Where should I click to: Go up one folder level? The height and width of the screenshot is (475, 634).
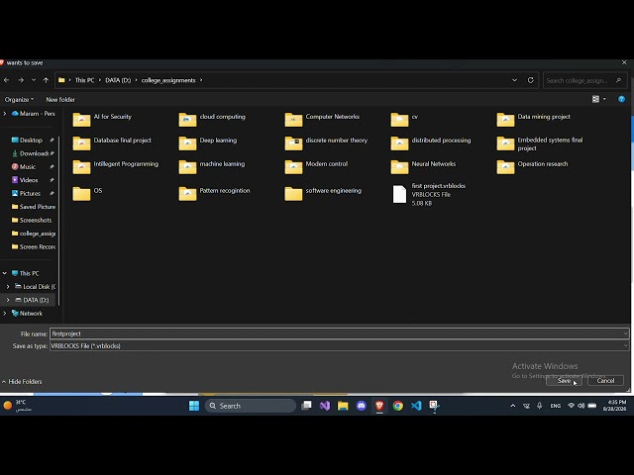coord(46,80)
